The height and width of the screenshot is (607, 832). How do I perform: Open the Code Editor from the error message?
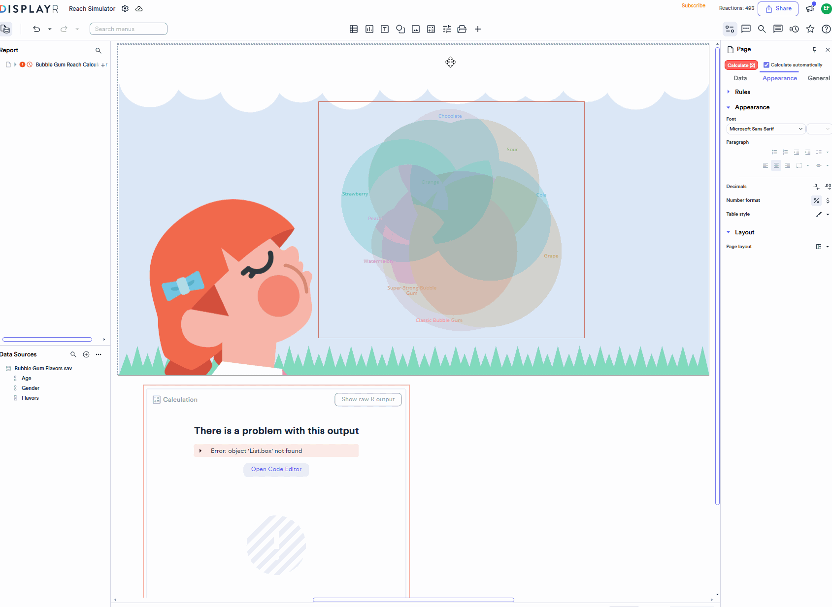coord(276,469)
